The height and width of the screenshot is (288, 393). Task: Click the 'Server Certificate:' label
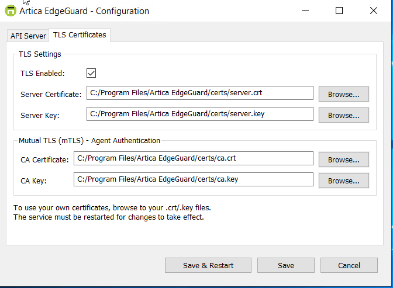51,95
